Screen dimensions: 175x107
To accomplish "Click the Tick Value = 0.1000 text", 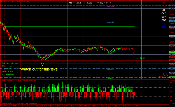I will (x=10, y=63).
